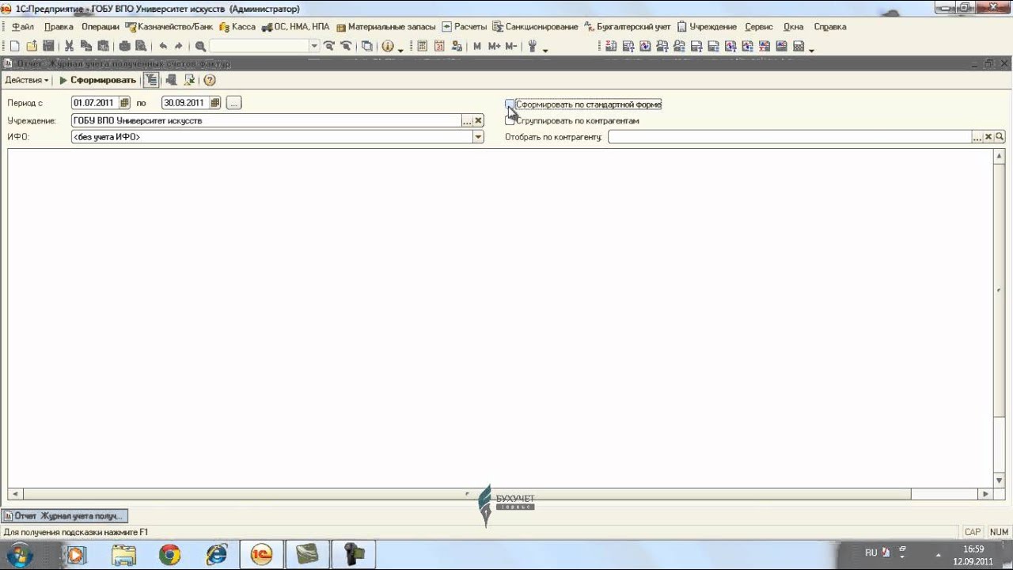Open the Calendar icon with number 31

[439, 47]
